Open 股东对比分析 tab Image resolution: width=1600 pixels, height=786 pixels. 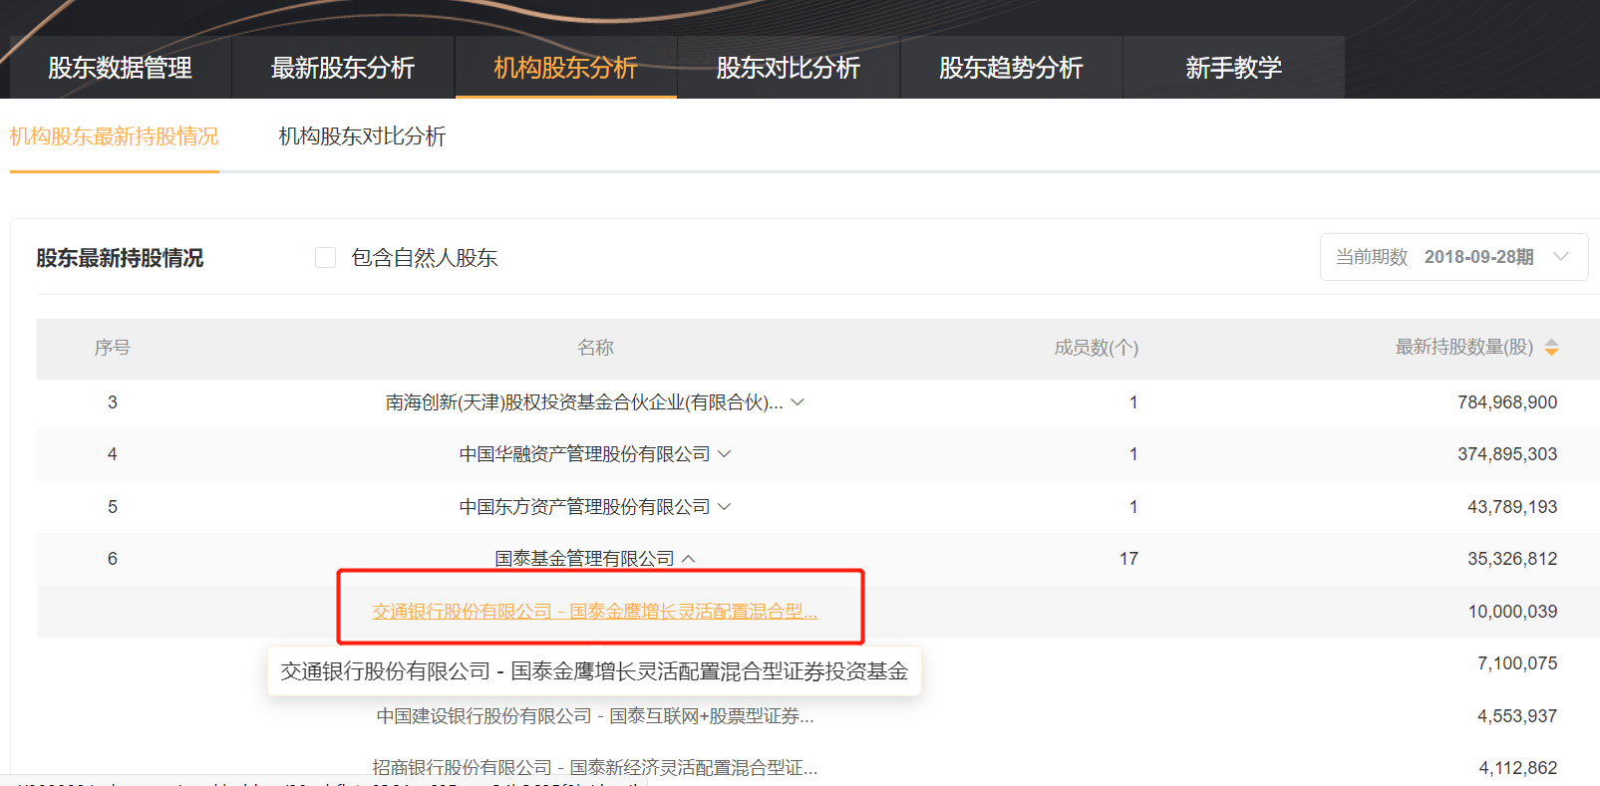pos(789,68)
